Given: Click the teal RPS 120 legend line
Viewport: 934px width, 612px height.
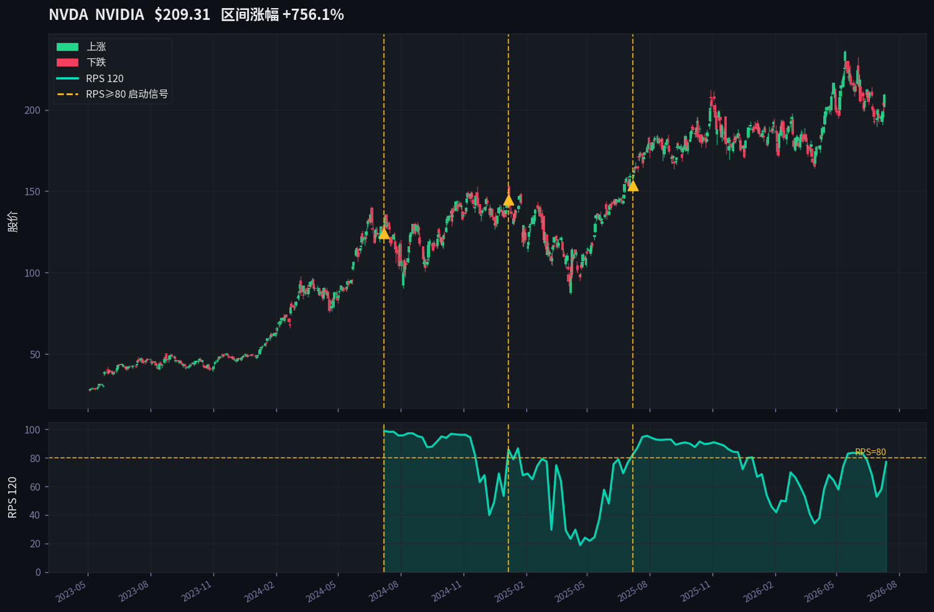Looking at the screenshot, I should click(x=67, y=78).
